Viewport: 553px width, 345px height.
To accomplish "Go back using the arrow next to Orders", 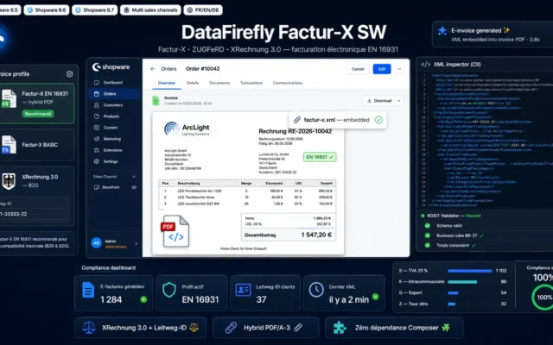I will [x=152, y=69].
